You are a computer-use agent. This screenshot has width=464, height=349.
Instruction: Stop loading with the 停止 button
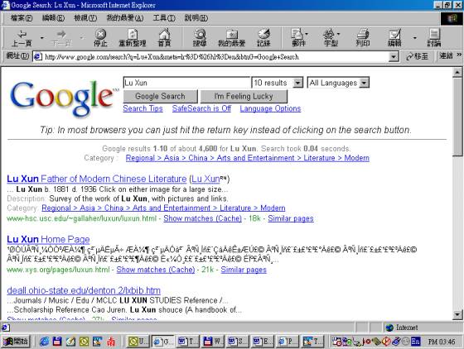coord(100,38)
